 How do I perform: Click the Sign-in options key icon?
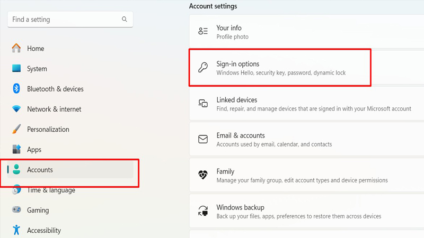click(x=203, y=67)
